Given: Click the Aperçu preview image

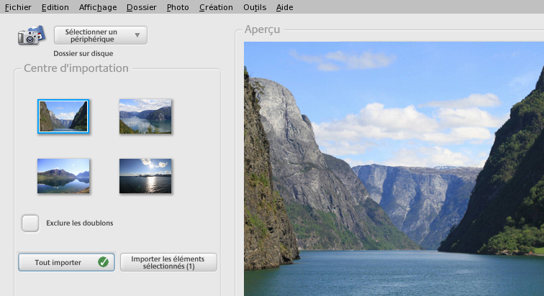Looking at the screenshot, I should tap(394, 169).
